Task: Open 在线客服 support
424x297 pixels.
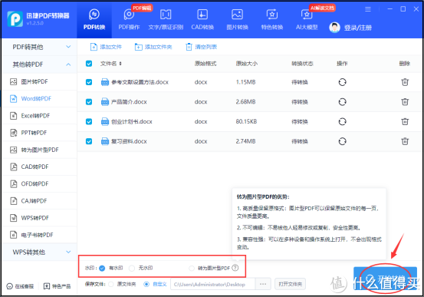Action: coord(20,286)
